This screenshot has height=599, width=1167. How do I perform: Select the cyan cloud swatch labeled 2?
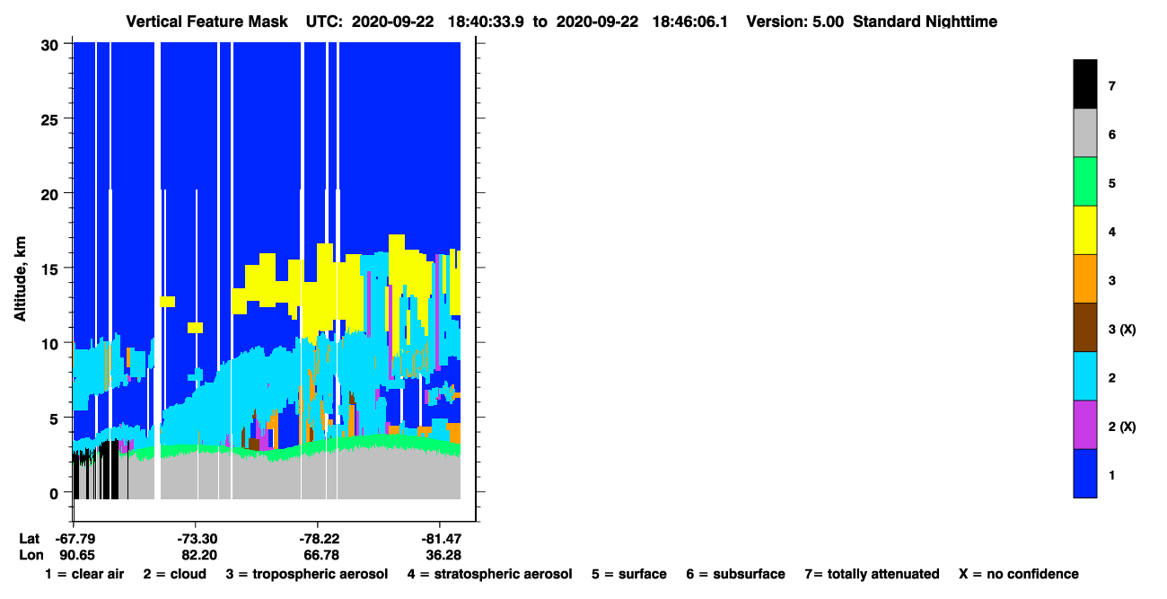1084,375
